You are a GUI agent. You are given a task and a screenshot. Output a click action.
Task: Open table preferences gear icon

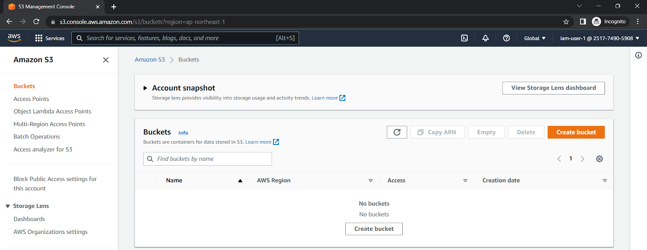599,159
